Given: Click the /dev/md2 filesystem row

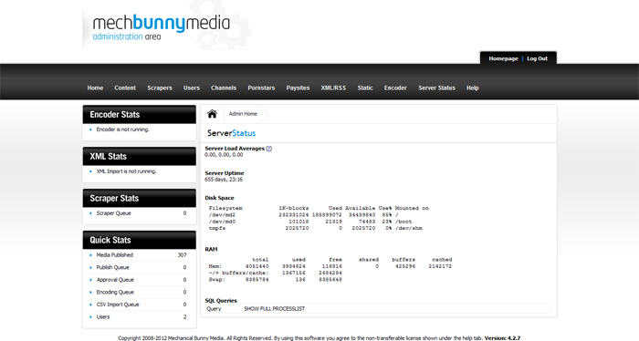Looking at the screenshot, I should pos(304,215).
